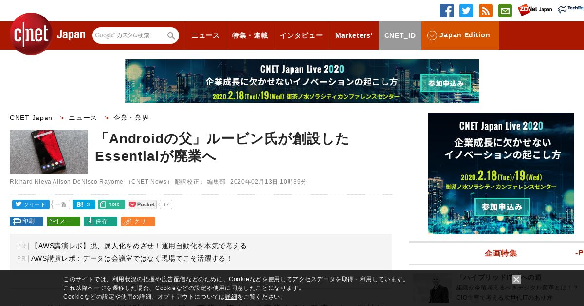The width and height of the screenshot is (584, 306).
Task: Bookmark the article with the Hatena B! button
Action: pos(84,204)
